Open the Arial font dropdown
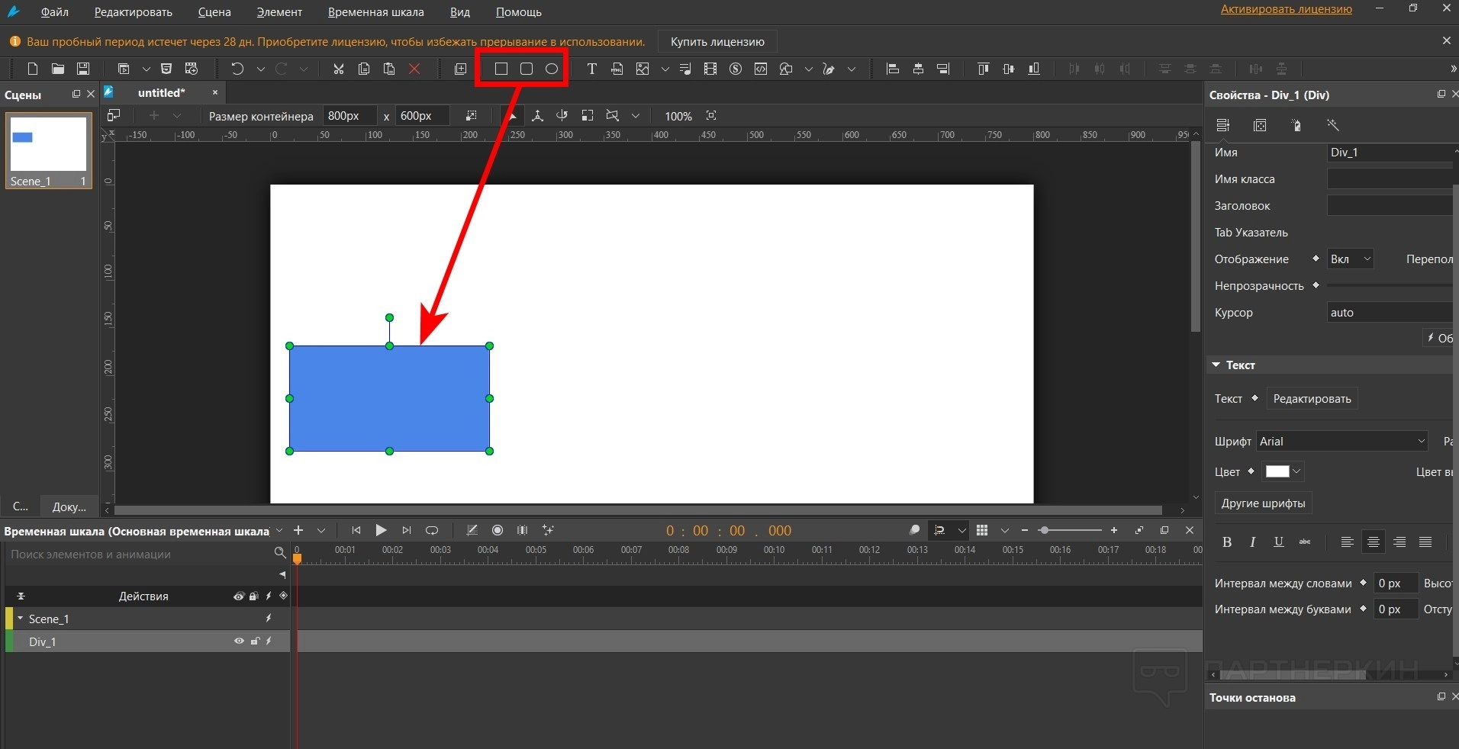 click(x=1342, y=442)
